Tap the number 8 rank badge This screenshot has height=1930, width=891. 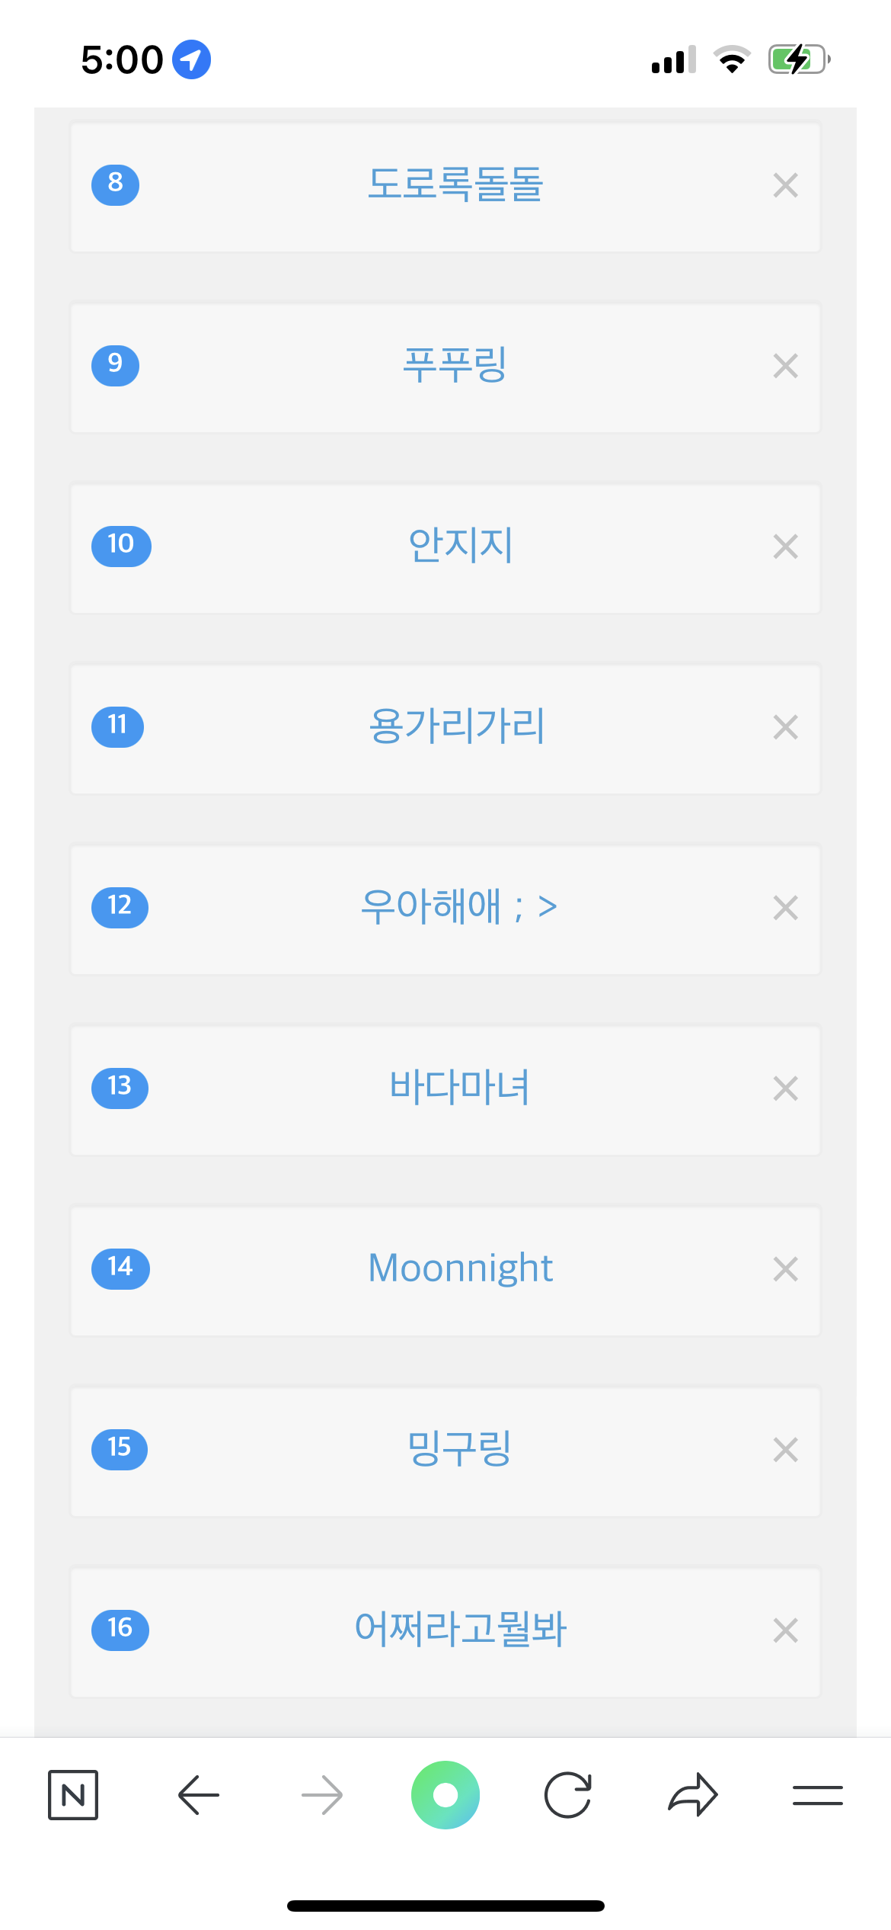115,184
